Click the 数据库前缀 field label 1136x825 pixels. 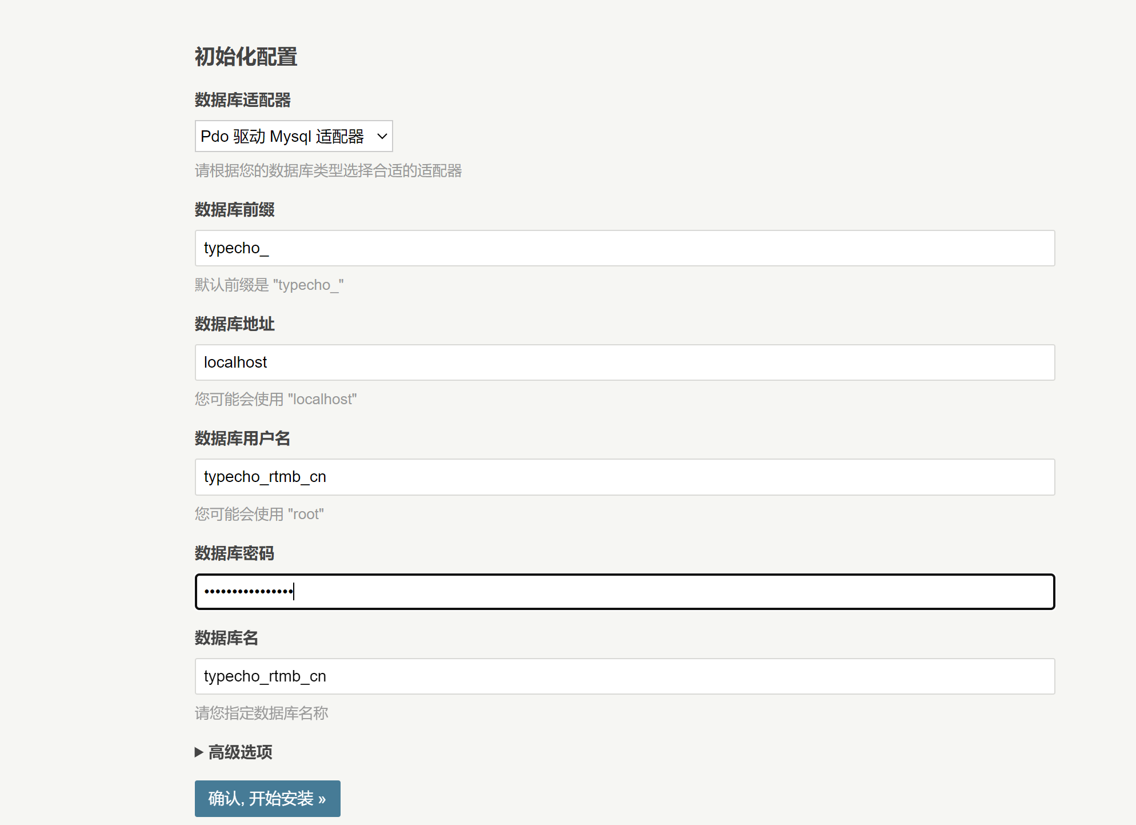click(234, 210)
